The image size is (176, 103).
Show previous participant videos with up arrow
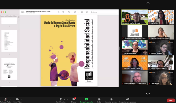coord(148,3)
